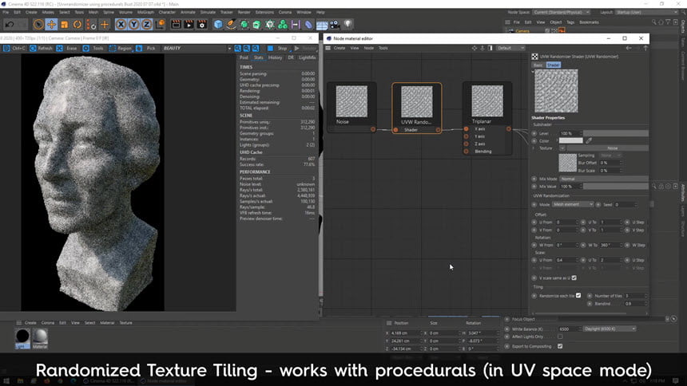Open Edit Render Settings icon
This screenshot has height=386, width=687.
pyautogui.click(x=202, y=25)
